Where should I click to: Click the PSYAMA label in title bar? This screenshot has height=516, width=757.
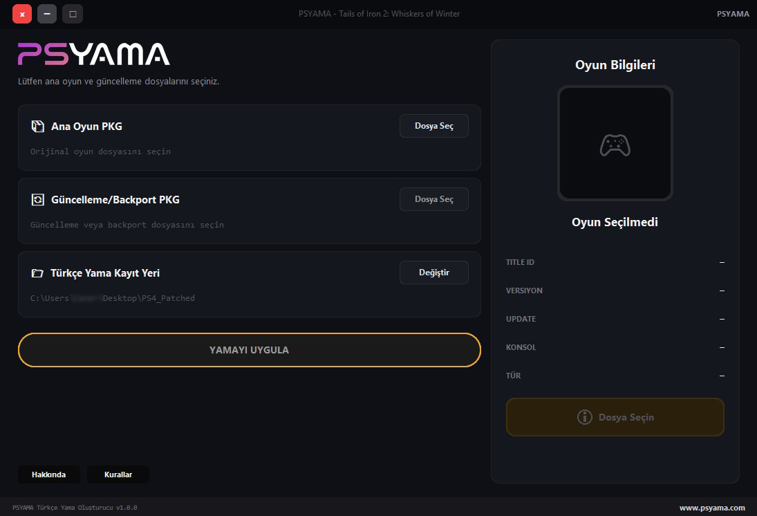(x=733, y=14)
